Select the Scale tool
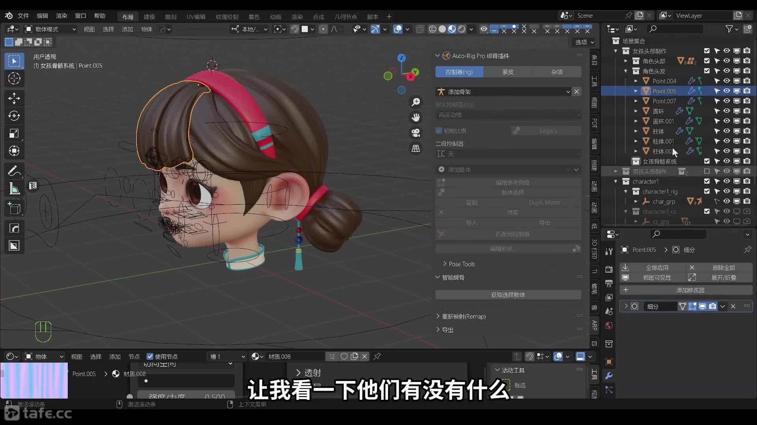Screen dimensions: 757x425 tap(14, 133)
